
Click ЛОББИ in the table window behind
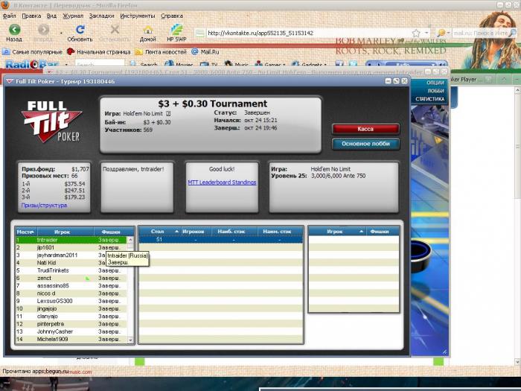(x=435, y=91)
